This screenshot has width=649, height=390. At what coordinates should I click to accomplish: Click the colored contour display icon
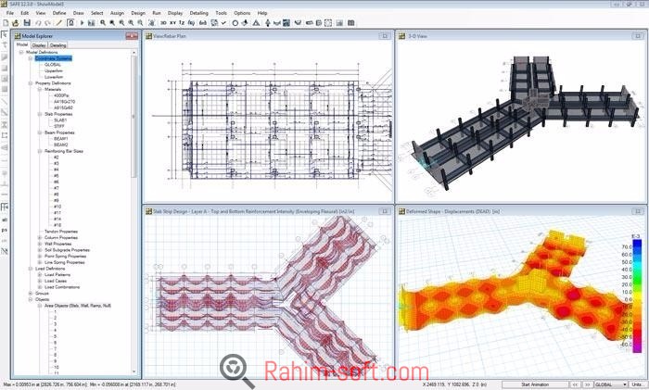(286, 23)
